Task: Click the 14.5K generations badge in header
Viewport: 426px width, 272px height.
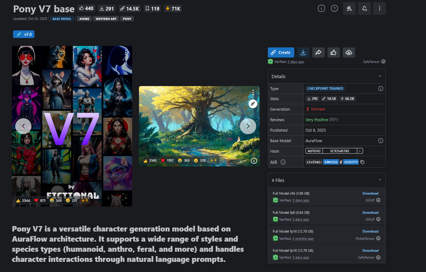Action: (x=129, y=8)
